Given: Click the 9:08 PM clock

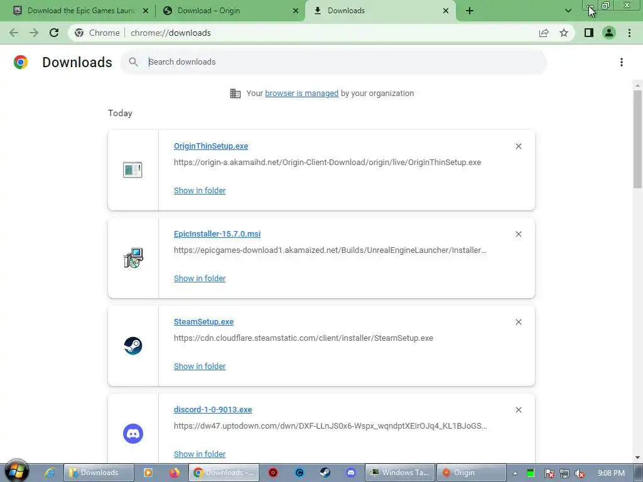Looking at the screenshot, I should (612, 473).
